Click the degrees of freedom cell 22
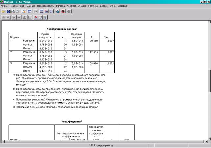Image resolution: width=211 pixels, height=148 pixels. point(65,67)
